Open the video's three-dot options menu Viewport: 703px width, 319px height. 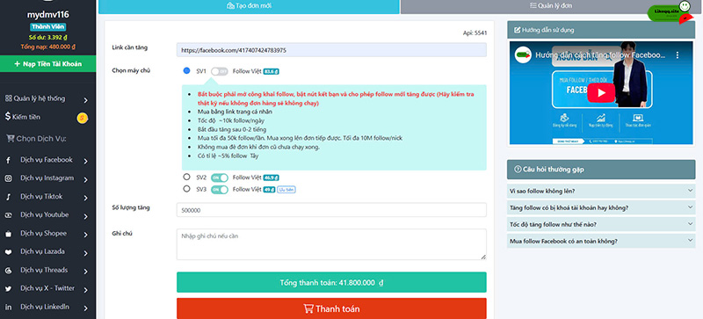tap(678, 54)
